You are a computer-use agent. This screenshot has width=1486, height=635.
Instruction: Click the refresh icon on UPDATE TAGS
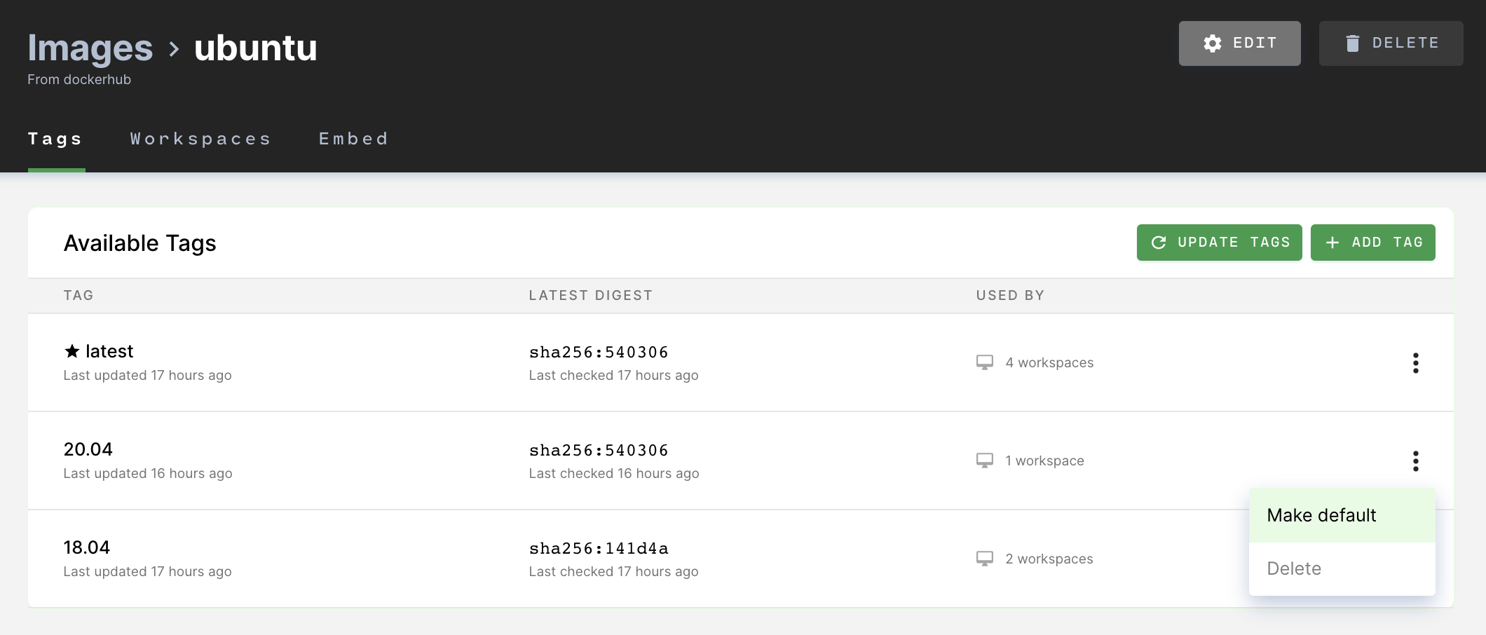click(x=1159, y=242)
